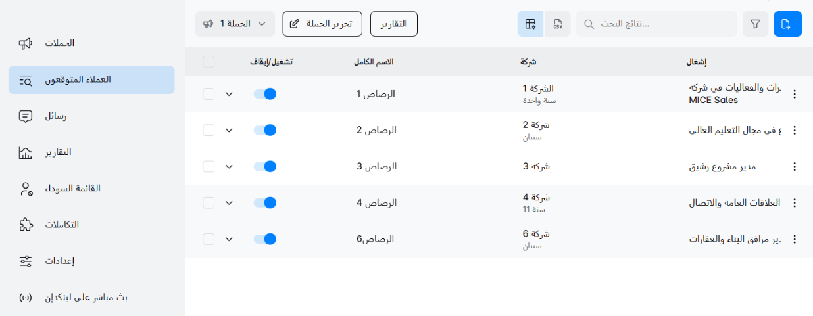Expand the الرصاص 2 row chevron
The image size is (813, 316).
tap(229, 130)
